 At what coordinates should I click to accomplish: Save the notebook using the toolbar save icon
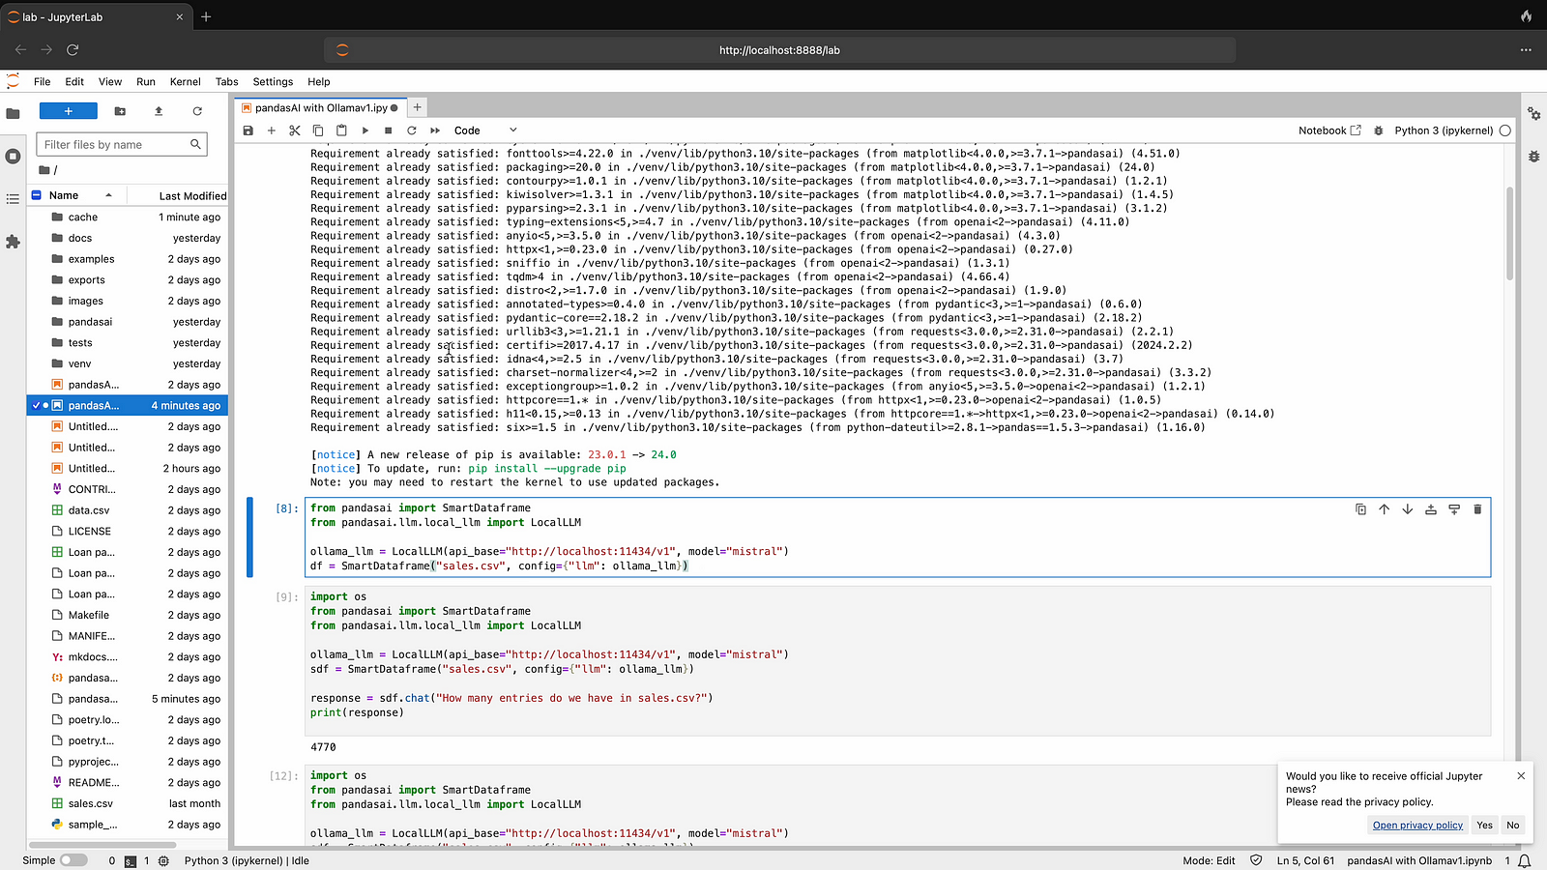[248, 130]
